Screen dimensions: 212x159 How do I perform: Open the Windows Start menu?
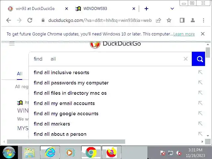[x=9, y=152]
